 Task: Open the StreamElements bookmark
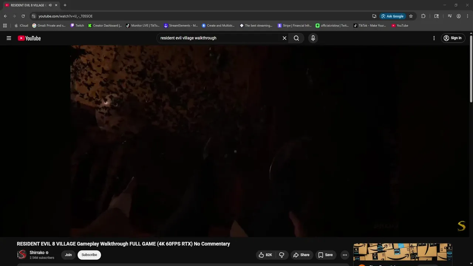tap(181, 25)
